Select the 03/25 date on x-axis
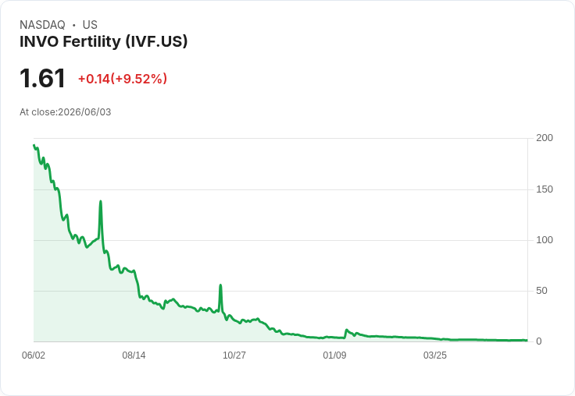This screenshot has height=396, width=575. (435, 355)
